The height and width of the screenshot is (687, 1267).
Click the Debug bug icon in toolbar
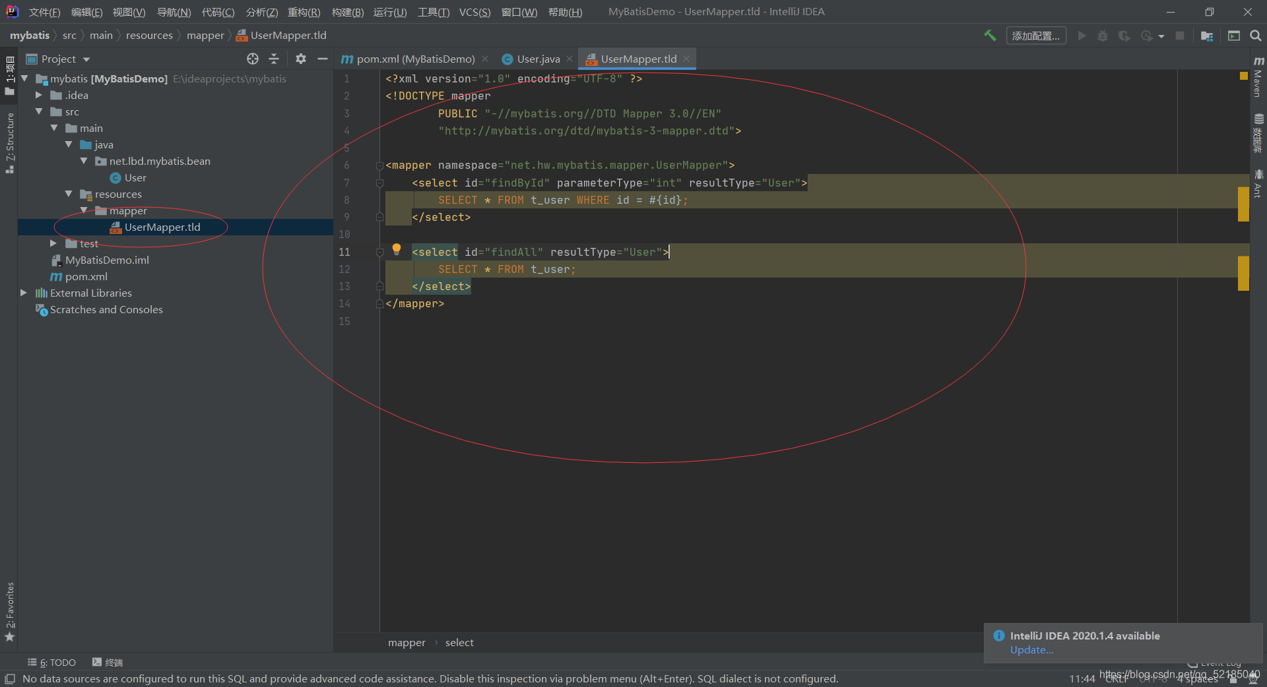(1103, 36)
